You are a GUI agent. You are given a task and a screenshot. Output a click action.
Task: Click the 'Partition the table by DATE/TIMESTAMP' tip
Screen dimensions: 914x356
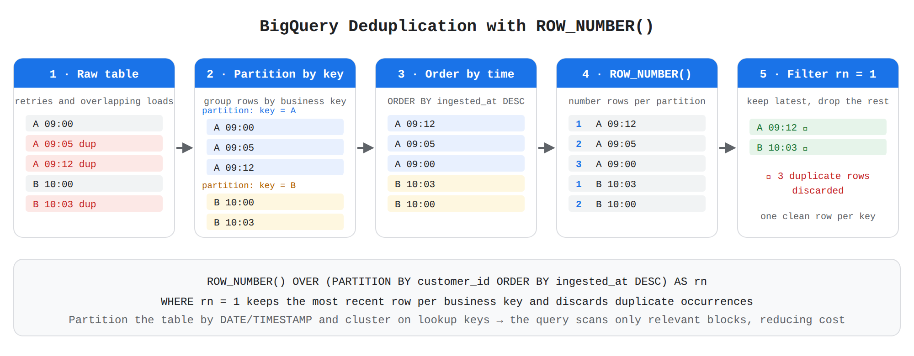(457, 319)
